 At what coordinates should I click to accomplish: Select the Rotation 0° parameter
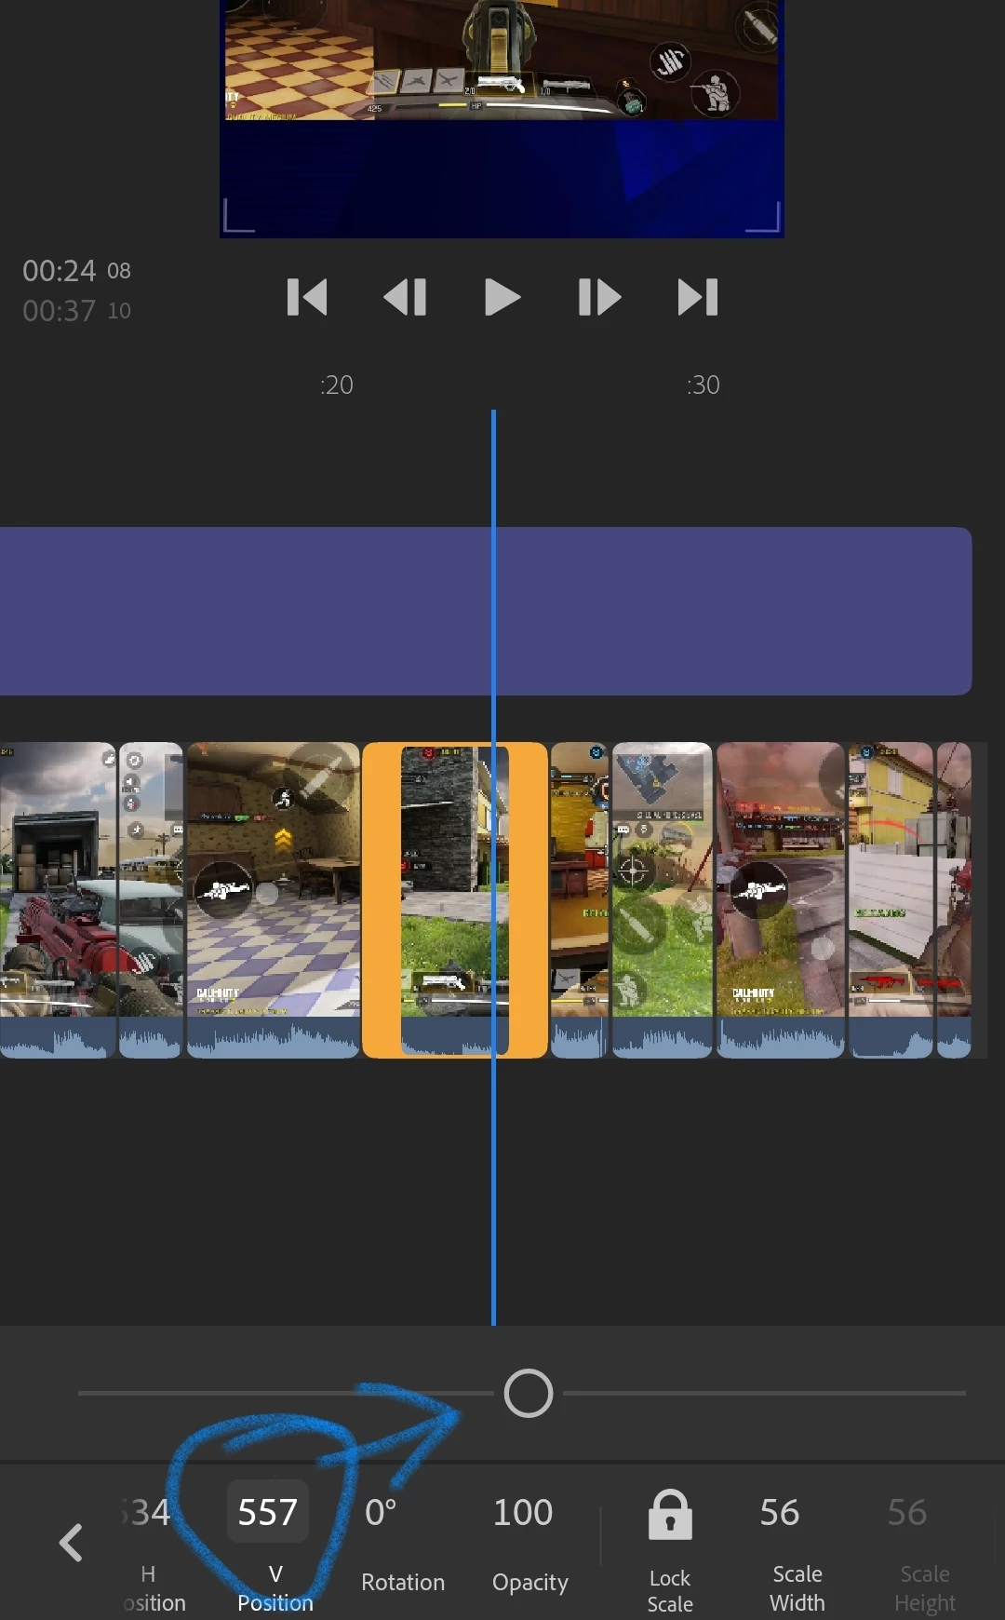pyautogui.click(x=402, y=1544)
